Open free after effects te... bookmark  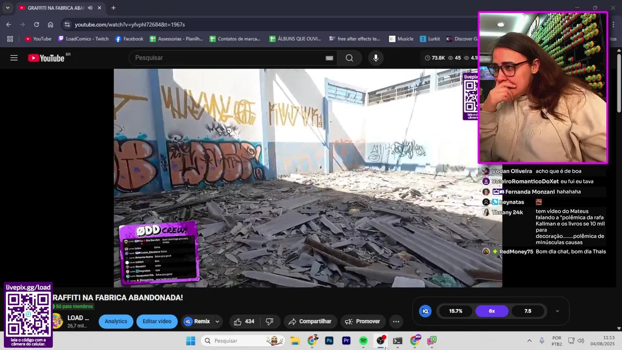point(355,39)
